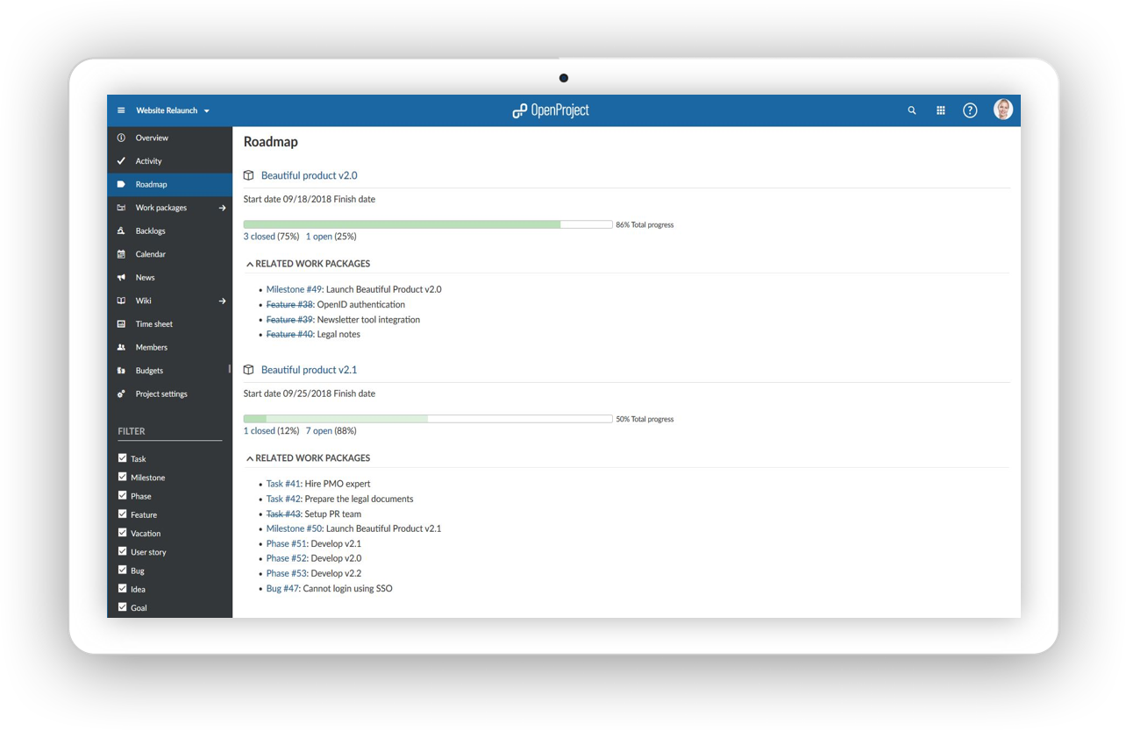
Task: Click the Work packages icon in sidebar
Action: tap(121, 208)
